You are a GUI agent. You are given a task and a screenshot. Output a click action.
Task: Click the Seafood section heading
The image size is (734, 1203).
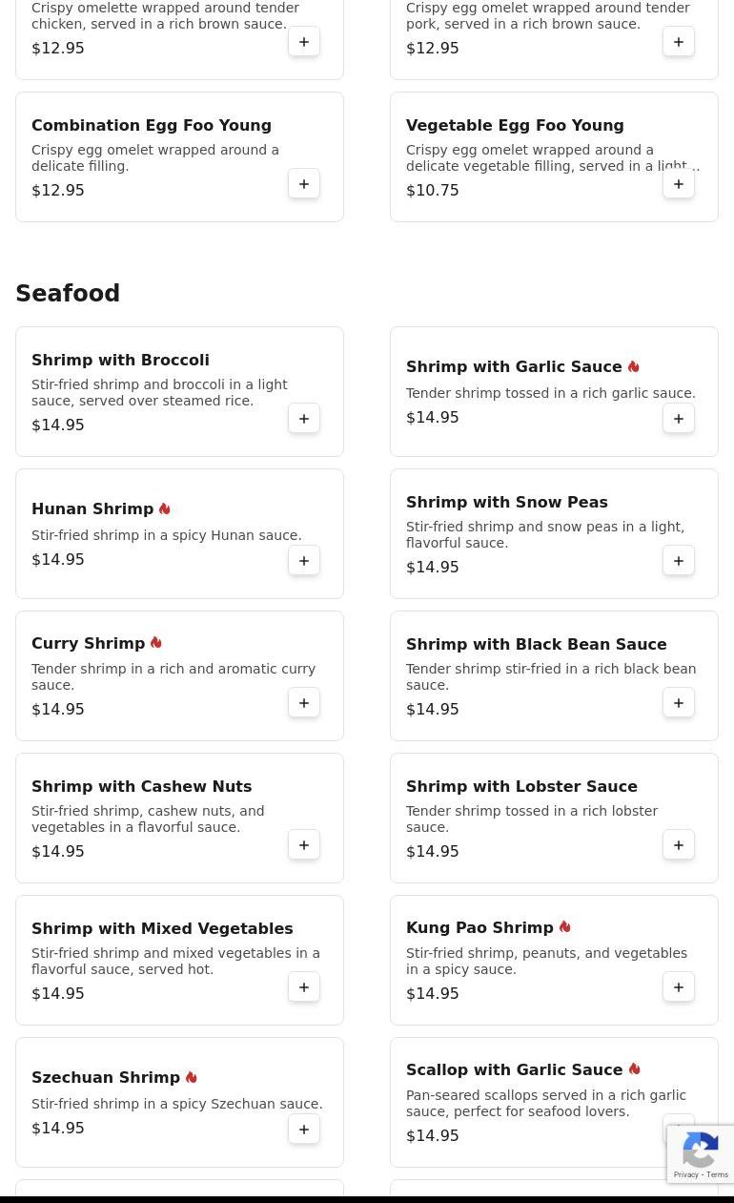(x=68, y=294)
